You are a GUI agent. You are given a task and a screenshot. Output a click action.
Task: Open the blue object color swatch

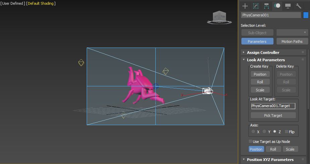point(306,15)
